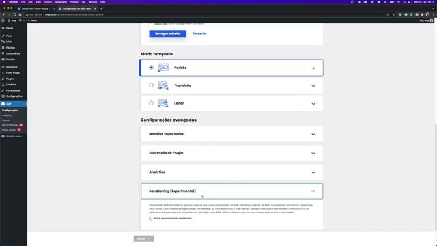The width and height of the screenshot is (437, 246).
Task: Open the History menu
Action: click(48, 2)
